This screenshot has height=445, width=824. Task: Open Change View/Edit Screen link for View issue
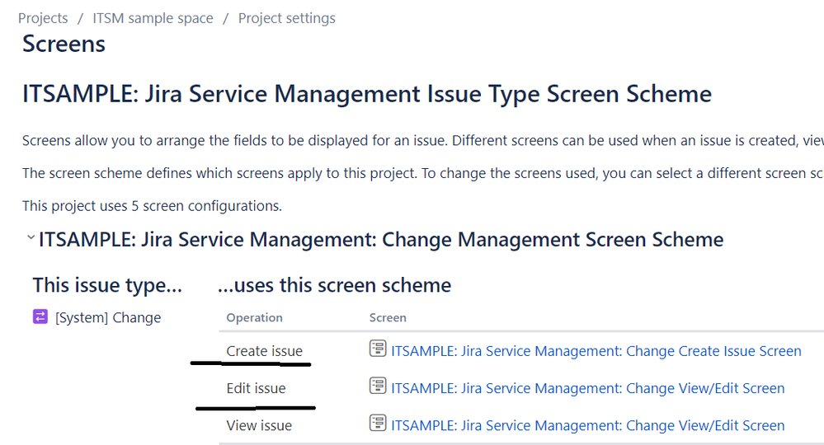587,425
